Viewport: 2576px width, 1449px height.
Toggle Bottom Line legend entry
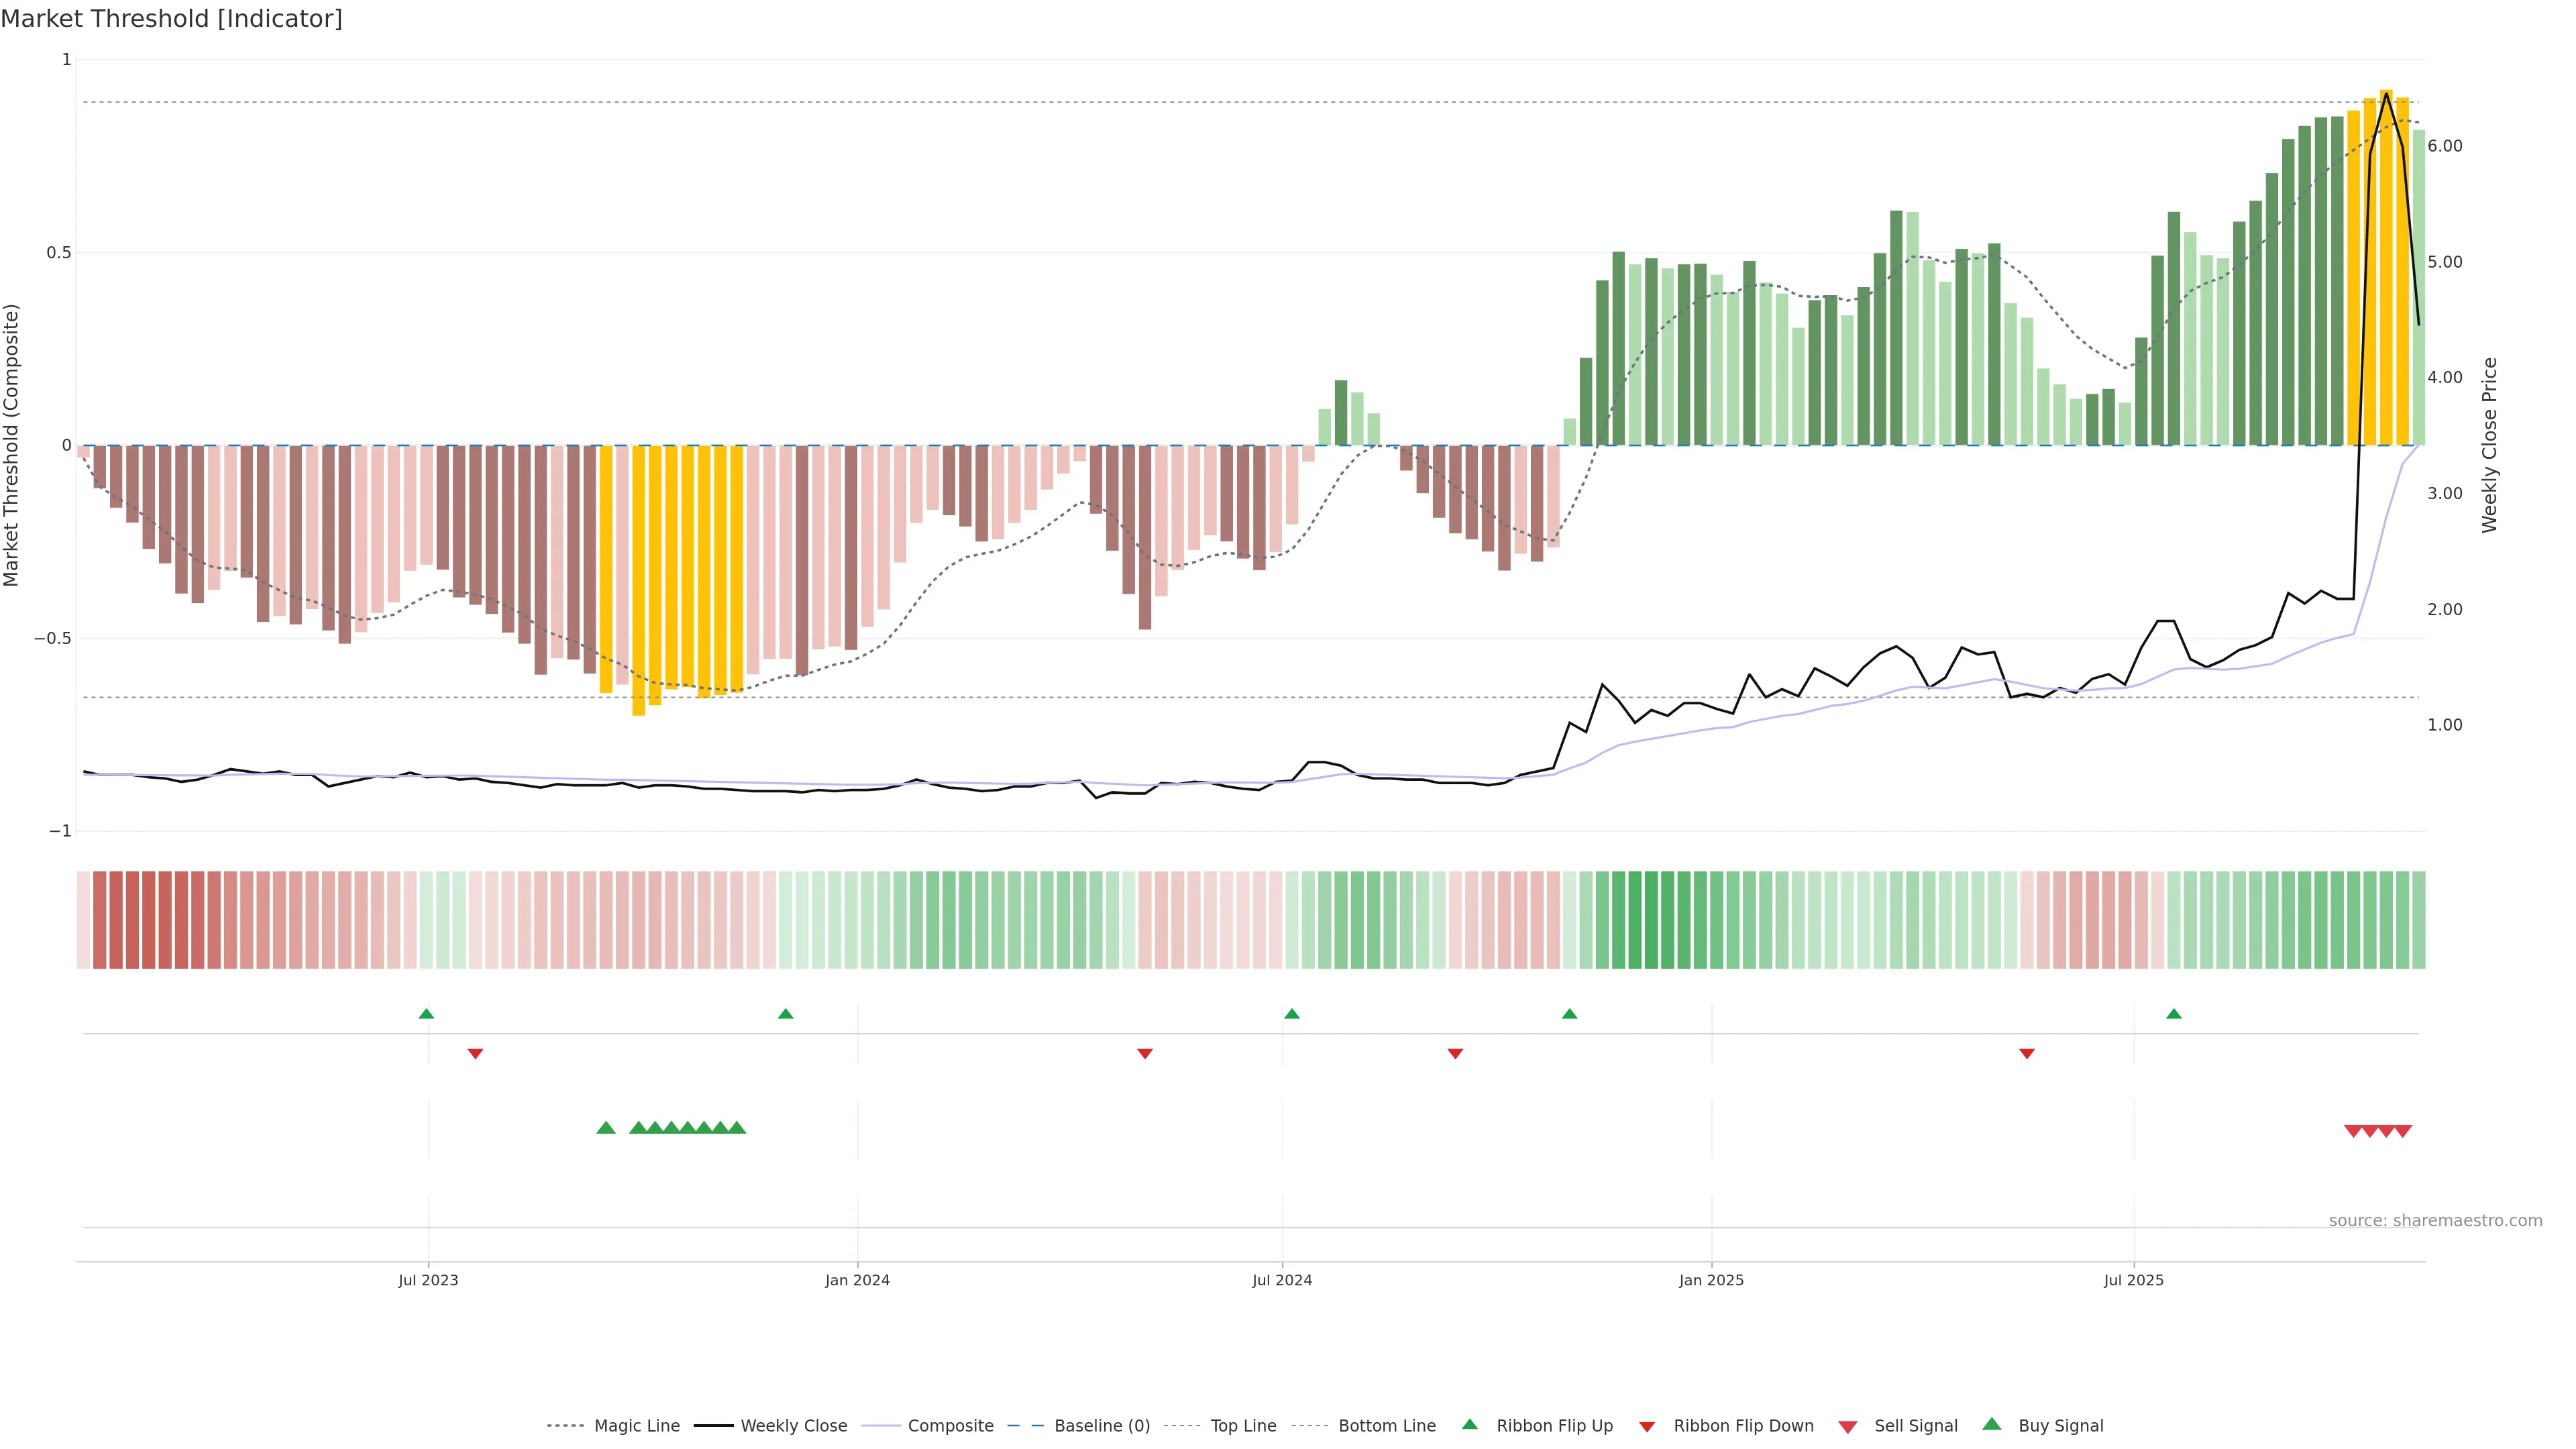(1386, 1426)
